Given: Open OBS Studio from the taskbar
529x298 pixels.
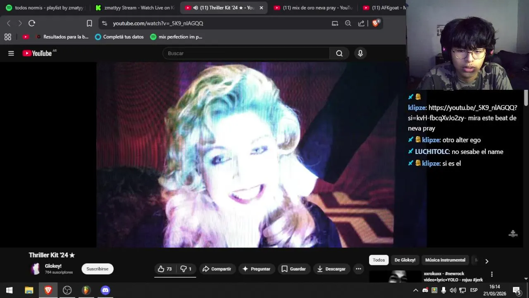Looking at the screenshot, I should 67,291.
